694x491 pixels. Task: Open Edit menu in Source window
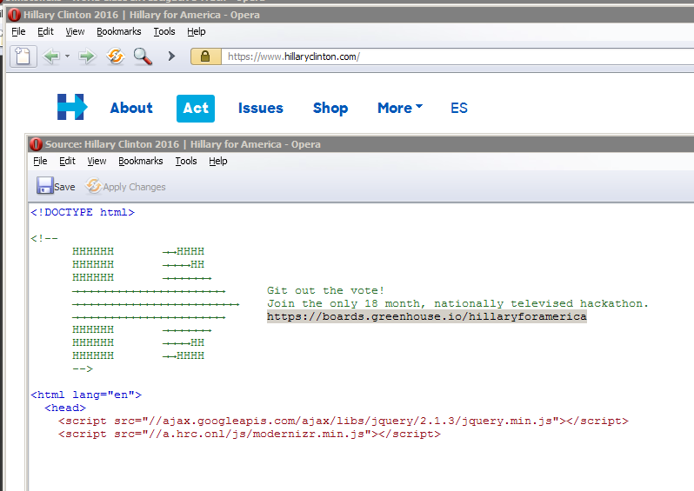click(x=67, y=161)
